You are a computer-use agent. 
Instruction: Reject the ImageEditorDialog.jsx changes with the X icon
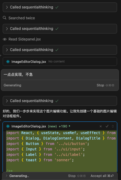tap(101, 126)
